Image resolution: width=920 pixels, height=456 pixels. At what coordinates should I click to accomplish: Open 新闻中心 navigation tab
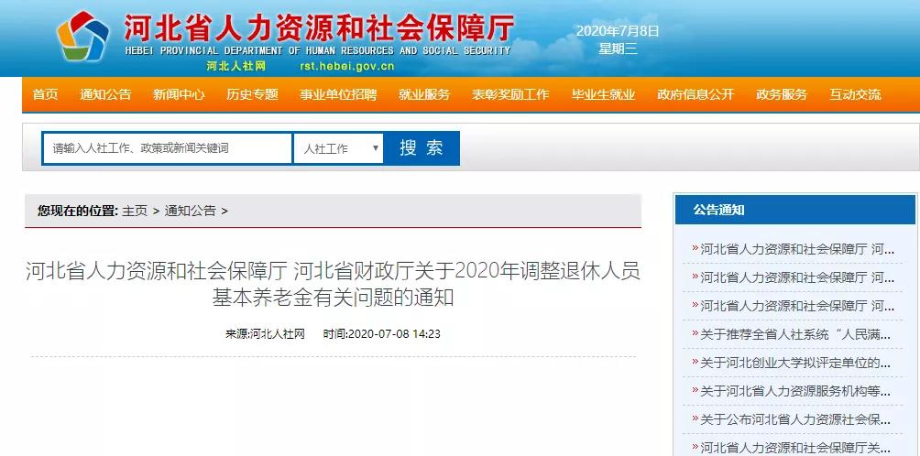(x=179, y=94)
